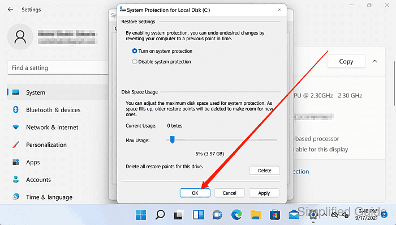Open Network & internet settings
This screenshot has width=396, height=225.
(58, 128)
